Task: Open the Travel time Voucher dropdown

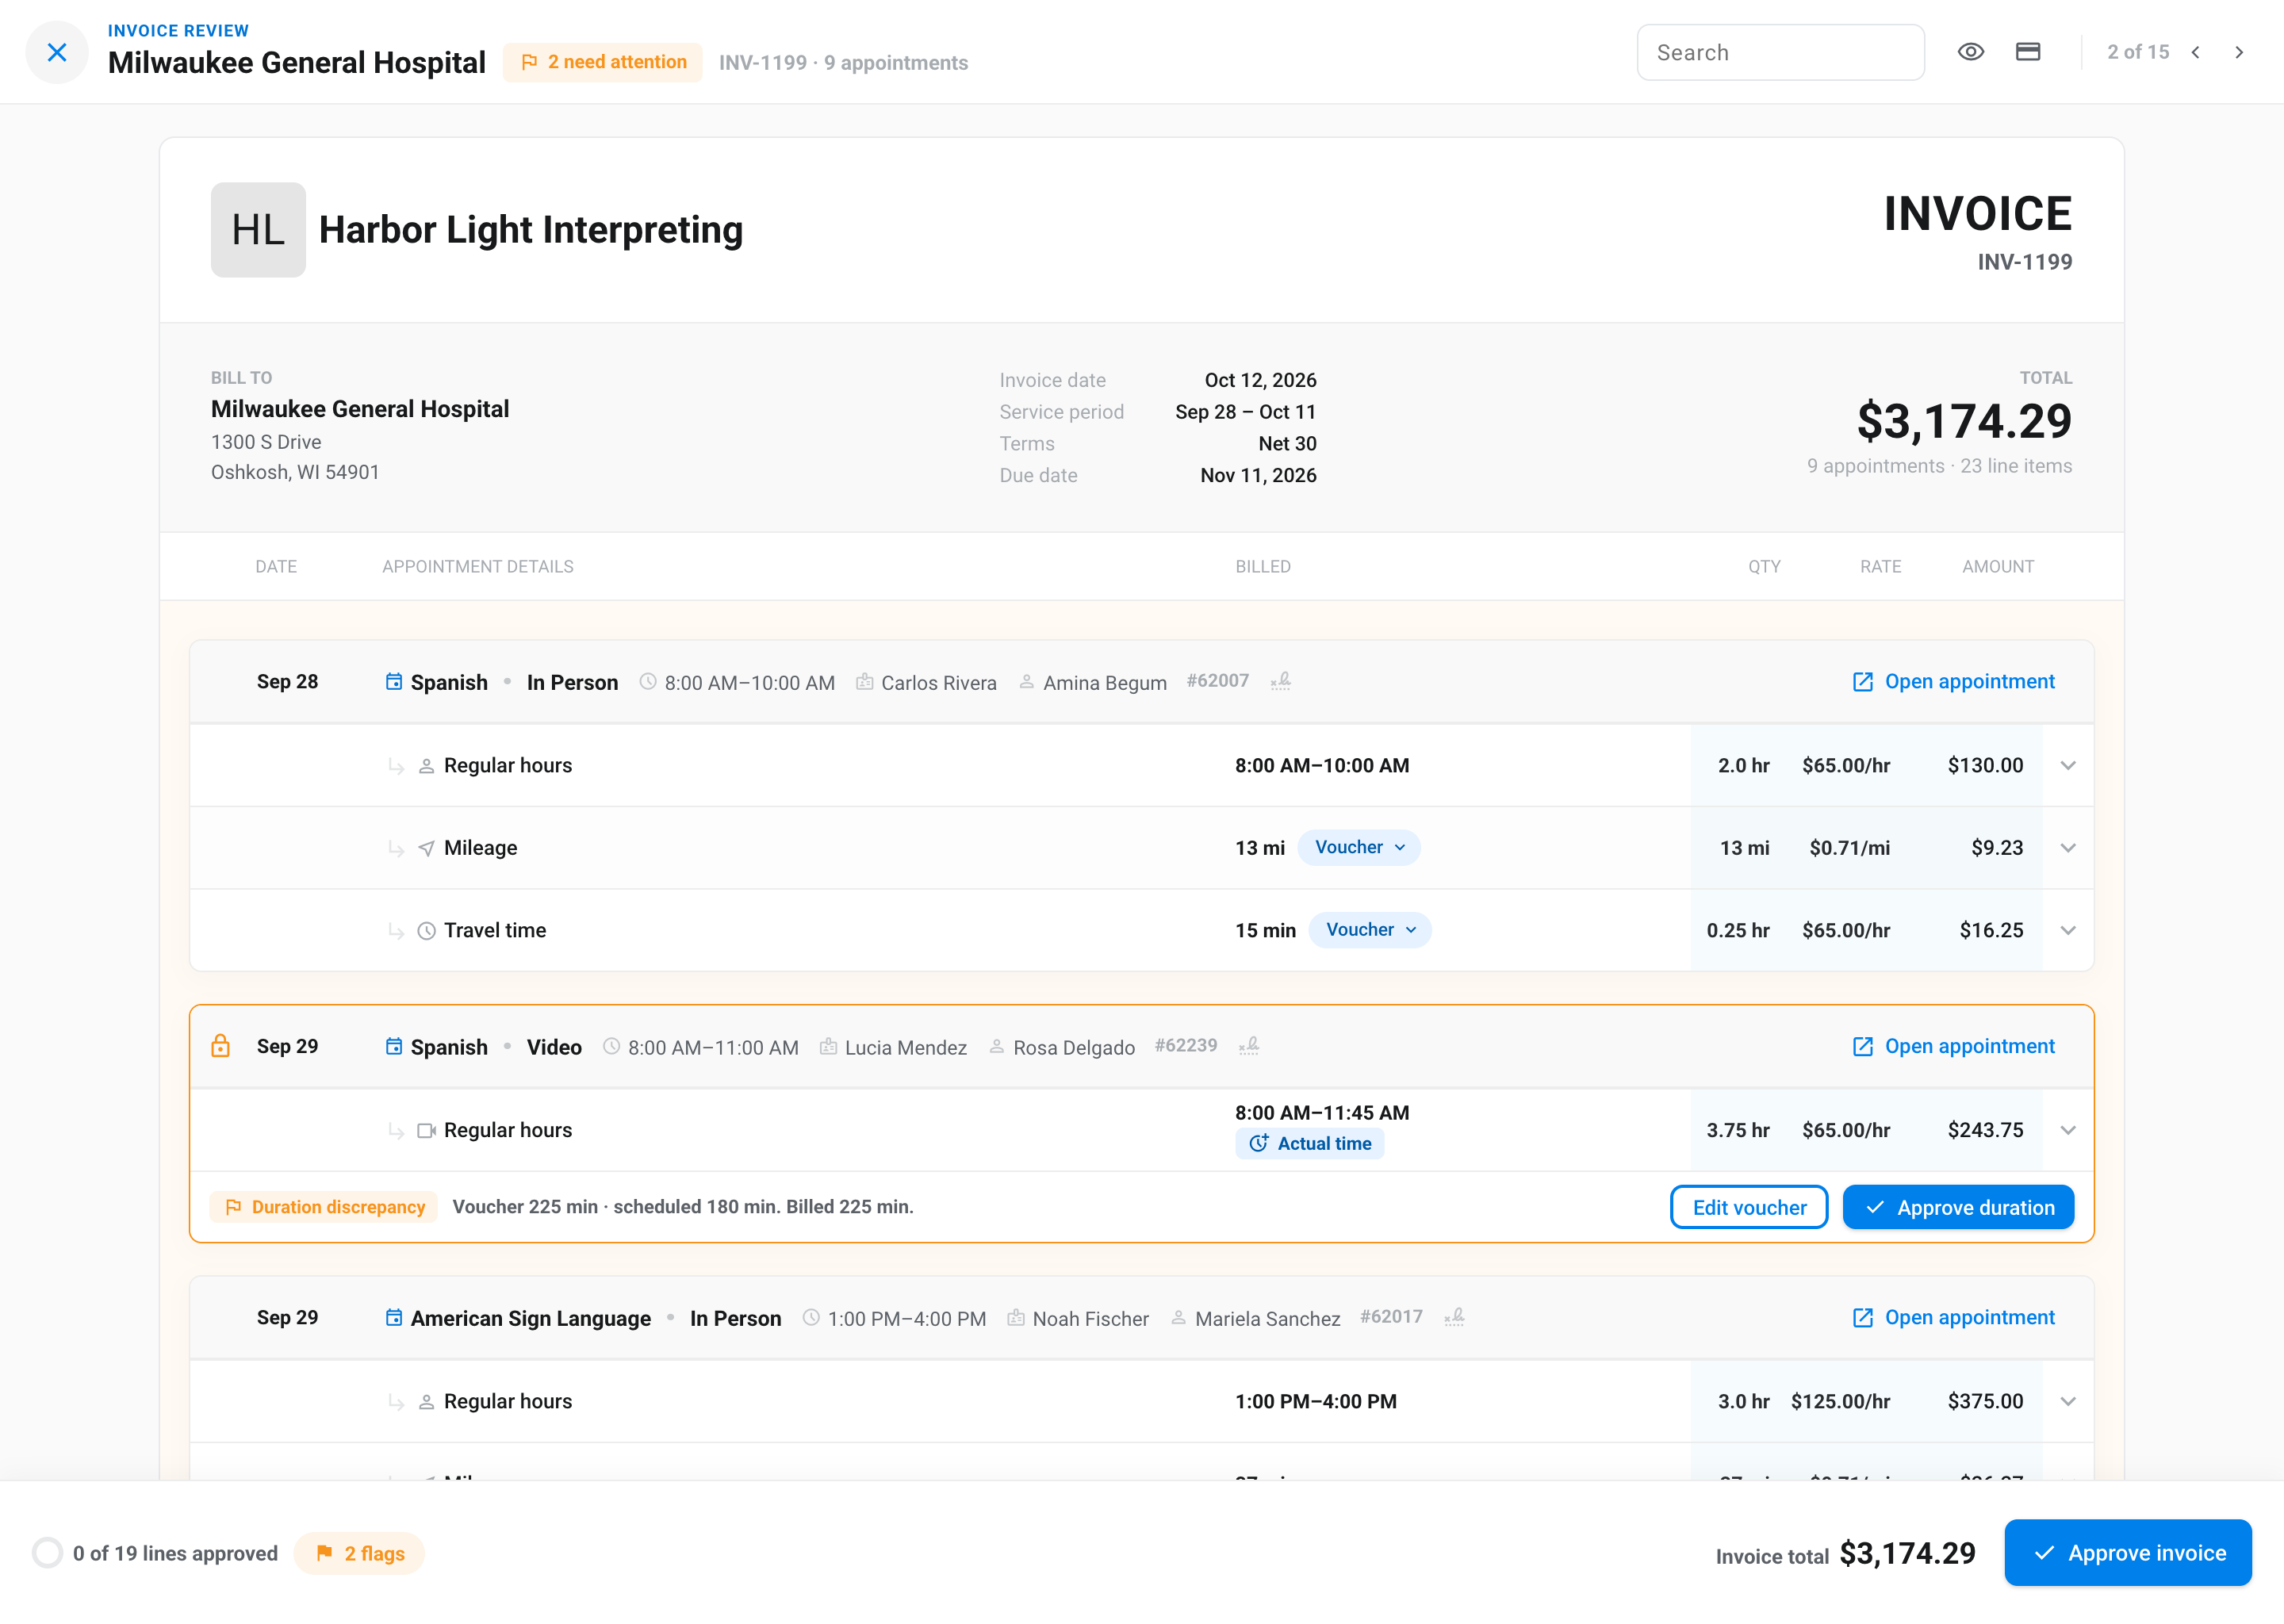Action: [x=1370, y=930]
